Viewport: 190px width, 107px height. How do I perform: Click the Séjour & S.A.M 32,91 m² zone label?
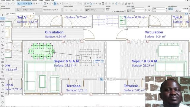(x=66, y=63)
